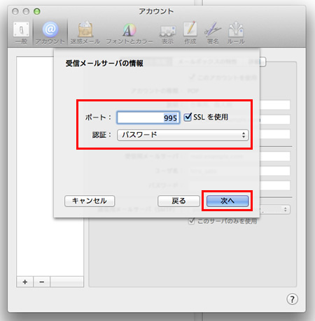The width and height of the screenshot is (315, 321).
Task: Open the 作成 composing preferences icon
Action: [x=190, y=33]
